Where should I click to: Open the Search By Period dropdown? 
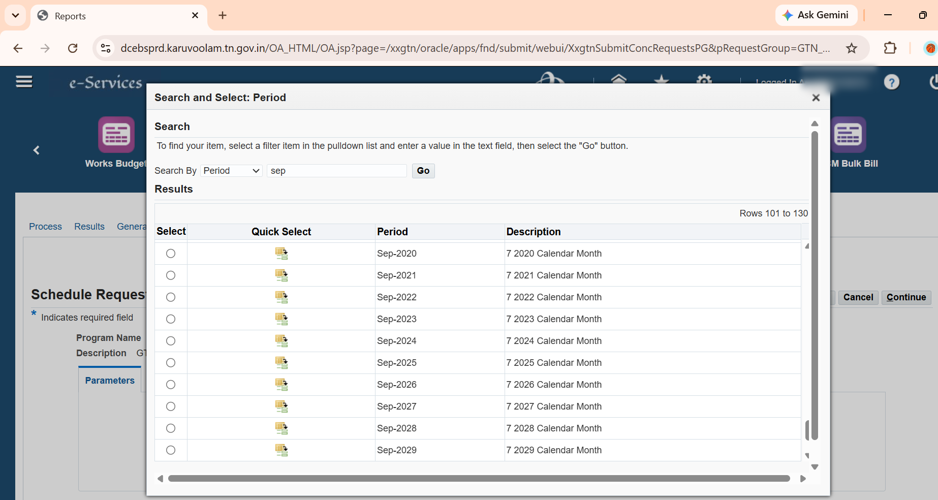[231, 171]
